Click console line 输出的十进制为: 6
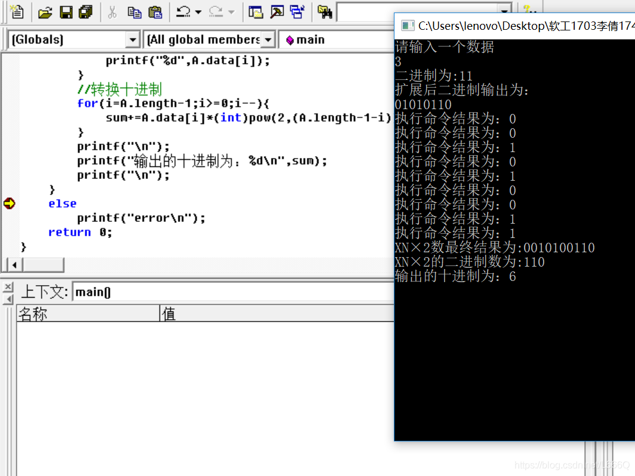Image resolution: width=635 pixels, height=476 pixels. click(x=455, y=276)
